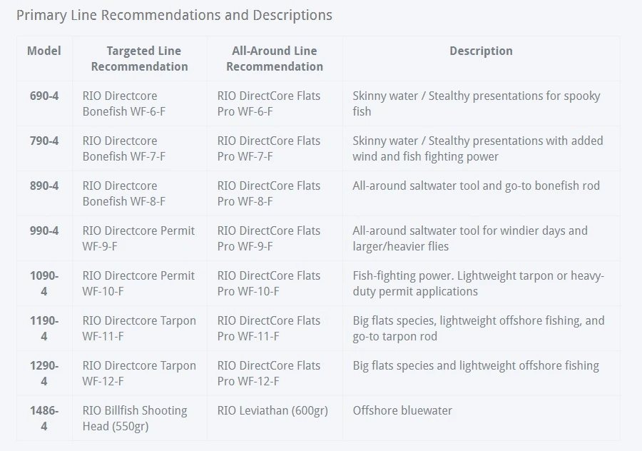Image resolution: width=642 pixels, height=451 pixels.
Task: Click the RIO DirectCore Flats Pro WF-8-F cell
Action: [x=269, y=193]
